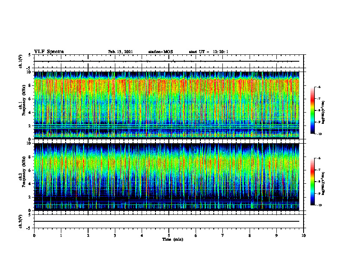
Task: Click time axis tick label "7"
Action: tap(223, 236)
